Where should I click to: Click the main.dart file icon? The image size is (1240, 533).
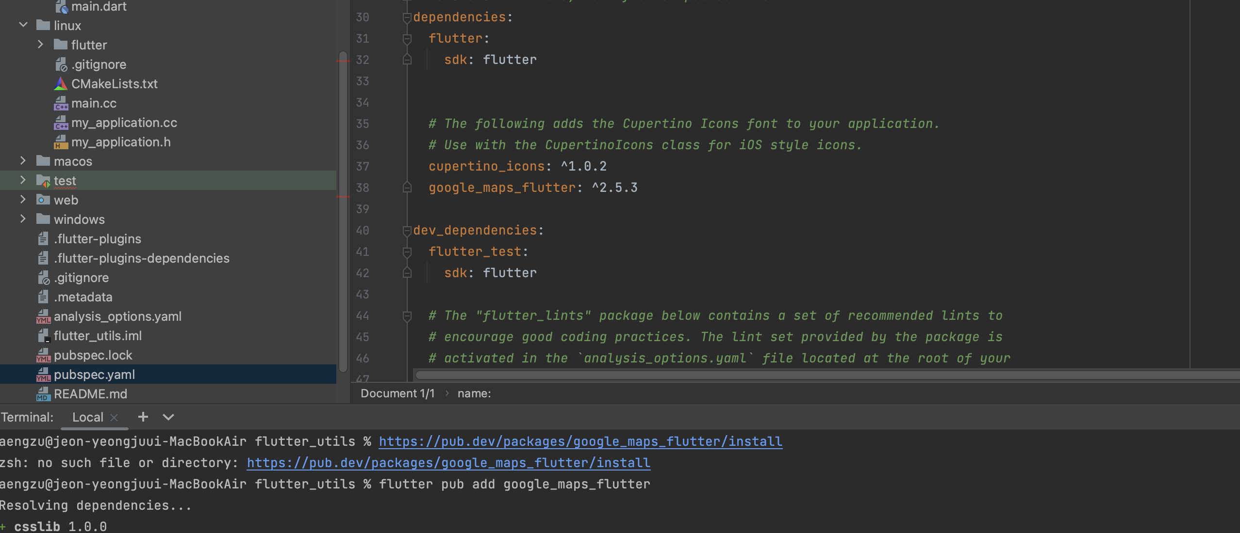point(61,7)
